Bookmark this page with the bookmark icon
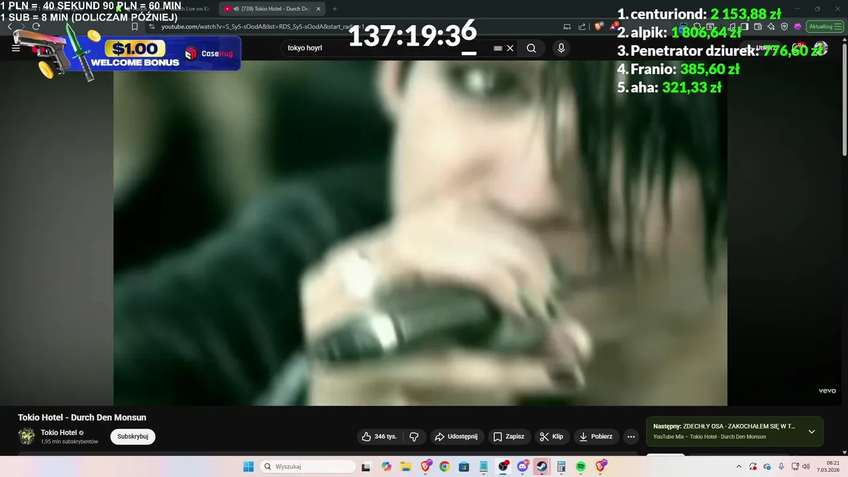Viewport: 848px width, 477px height. coord(134,26)
